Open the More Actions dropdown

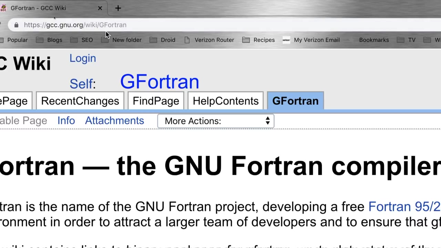pyautogui.click(x=215, y=121)
